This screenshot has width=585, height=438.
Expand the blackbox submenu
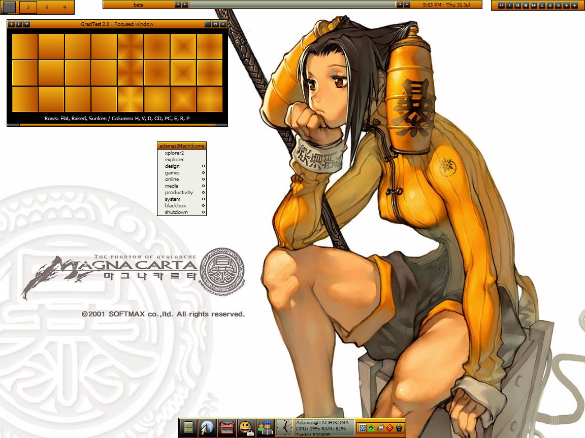[182, 206]
